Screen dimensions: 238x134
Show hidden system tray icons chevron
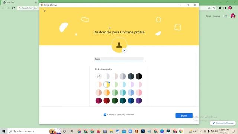(x=201, y=131)
